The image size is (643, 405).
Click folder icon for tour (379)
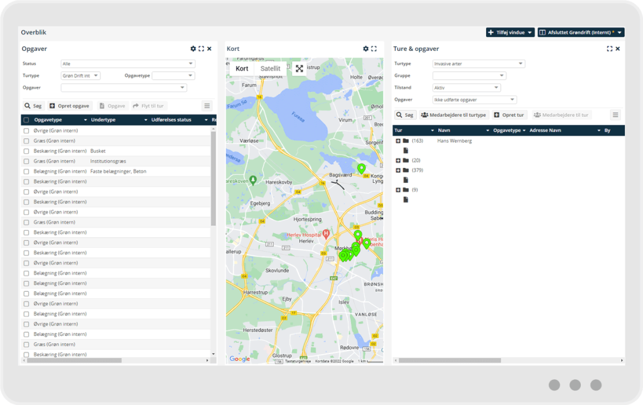406,170
